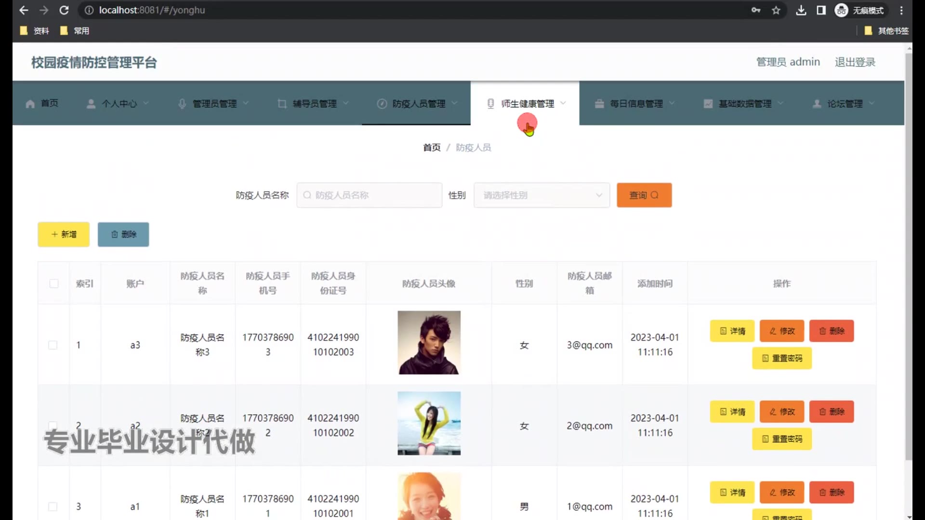Click the browser downloads icon
The width and height of the screenshot is (925, 520).
click(x=801, y=10)
